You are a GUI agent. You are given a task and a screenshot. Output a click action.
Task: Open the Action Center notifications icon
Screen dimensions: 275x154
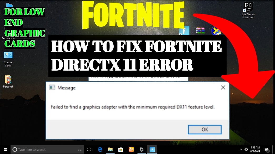coord(267,150)
